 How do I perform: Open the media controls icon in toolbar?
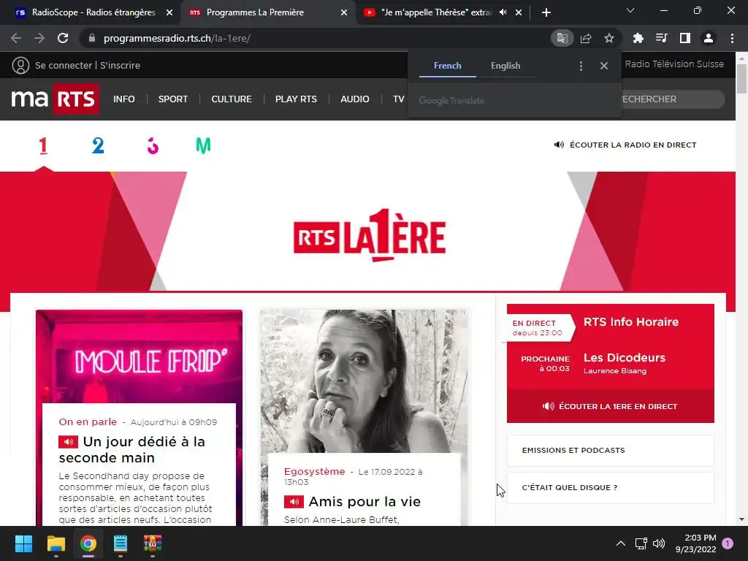pyautogui.click(x=661, y=38)
